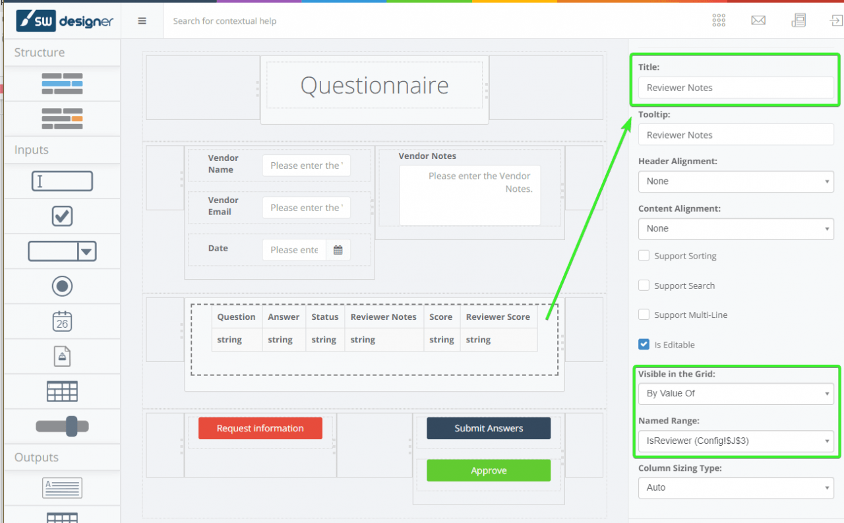
Task: Click the sign-out icon at top right
Action: tap(836, 20)
